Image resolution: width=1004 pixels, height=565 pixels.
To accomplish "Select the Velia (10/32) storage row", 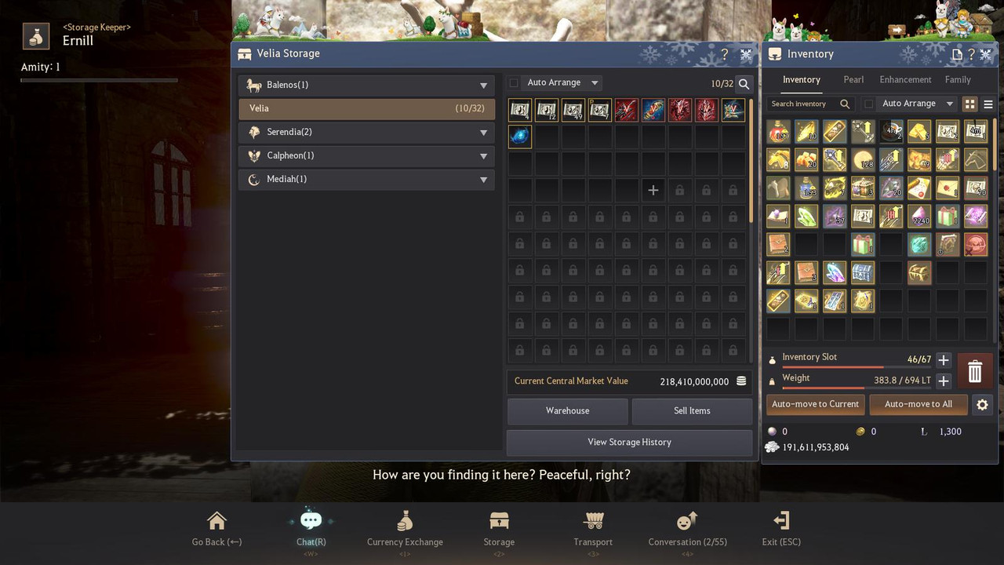I will (366, 108).
